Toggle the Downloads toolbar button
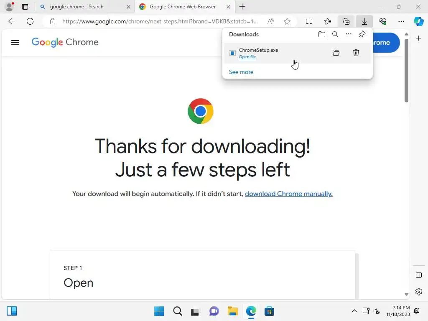 pyautogui.click(x=364, y=21)
